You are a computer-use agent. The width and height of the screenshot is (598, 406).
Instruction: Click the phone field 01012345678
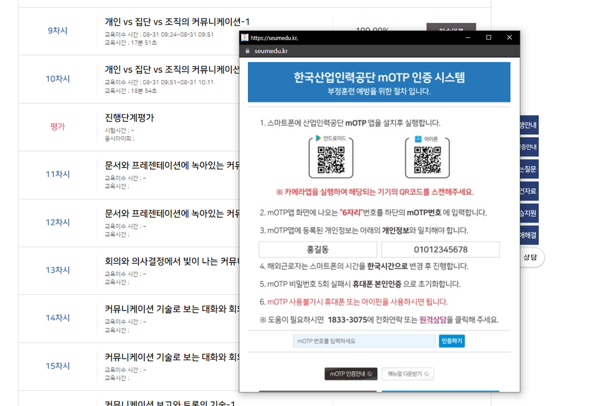[x=440, y=249]
